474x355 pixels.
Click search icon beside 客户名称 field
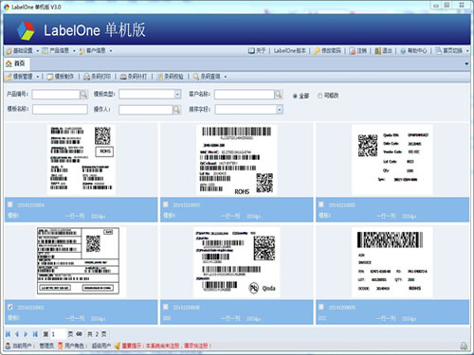click(x=278, y=95)
